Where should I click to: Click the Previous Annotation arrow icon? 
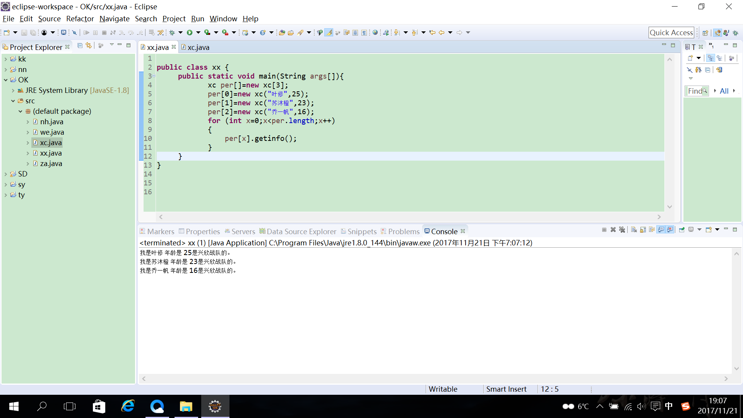414,33
